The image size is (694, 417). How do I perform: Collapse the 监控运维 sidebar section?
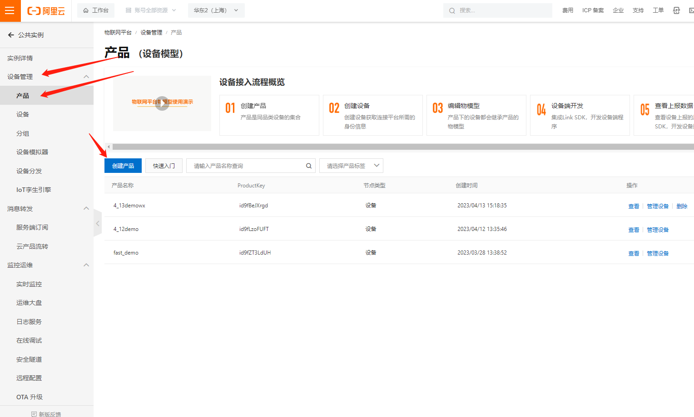(x=86, y=265)
